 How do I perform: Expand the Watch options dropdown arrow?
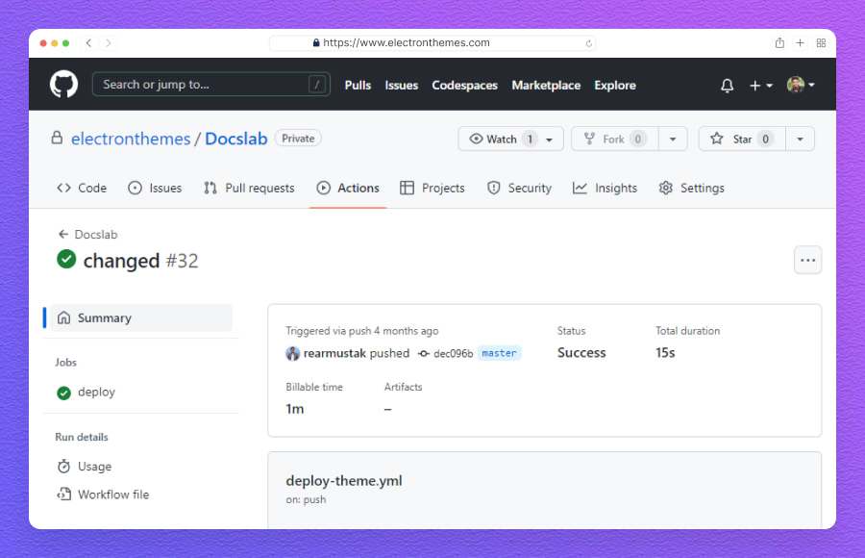click(x=550, y=139)
